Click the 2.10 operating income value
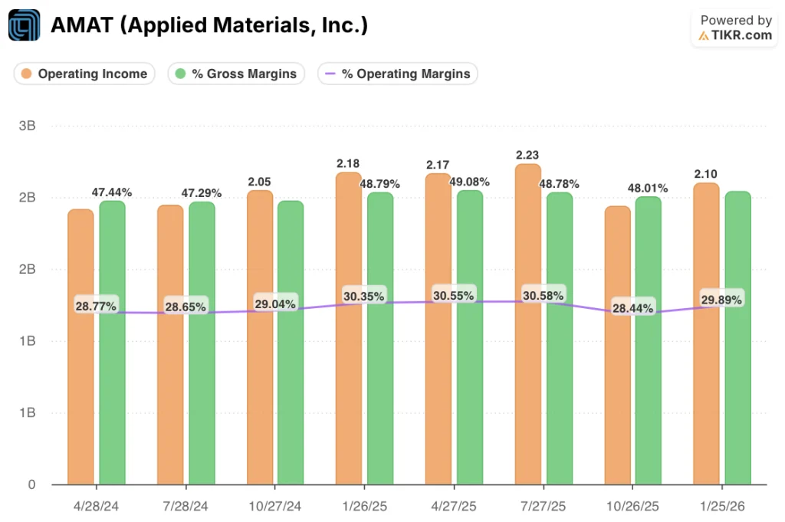The width and height of the screenshot is (785, 522). (x=705, y=174)
